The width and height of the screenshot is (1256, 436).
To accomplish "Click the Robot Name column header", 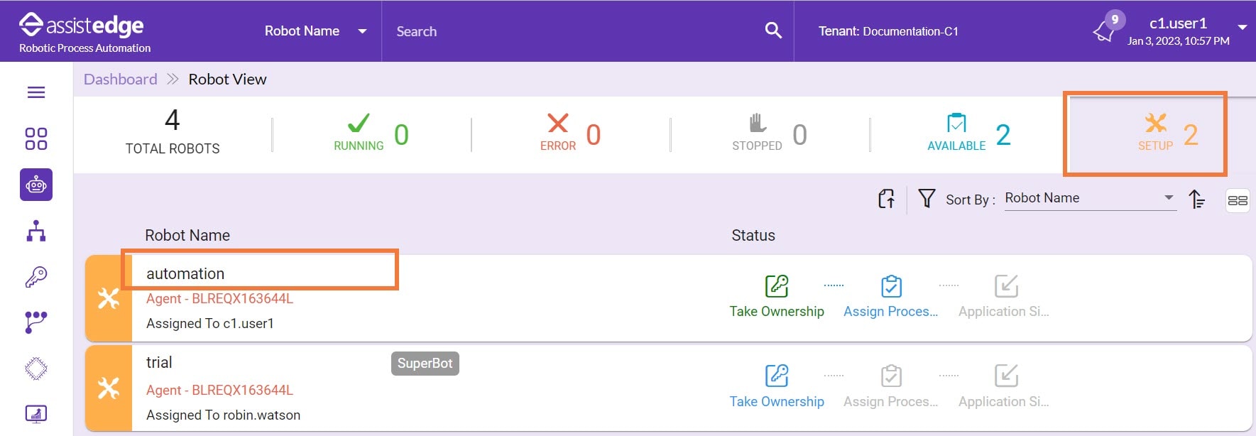I will click(x=187, y=236).
